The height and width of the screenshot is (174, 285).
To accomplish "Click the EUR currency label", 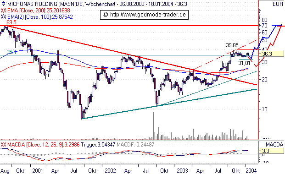I will (x=278, y=4).
